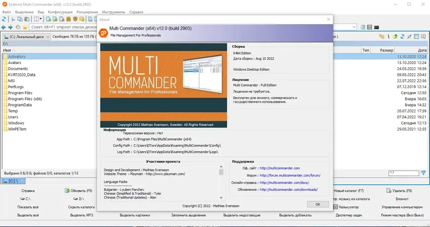The height and width of the screenshot is (227, 430).
Task: Select the [C:] \ tab
Action: 13,181
